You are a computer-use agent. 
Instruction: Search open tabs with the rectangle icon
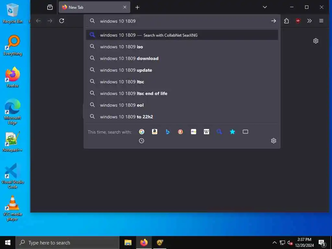245,132
